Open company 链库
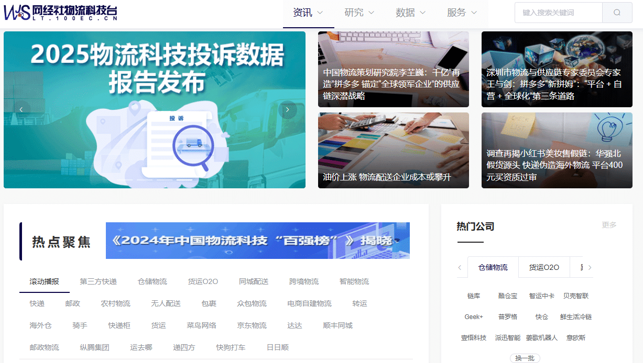The width and height of the screenshot is (643, 363). [474, 296]
